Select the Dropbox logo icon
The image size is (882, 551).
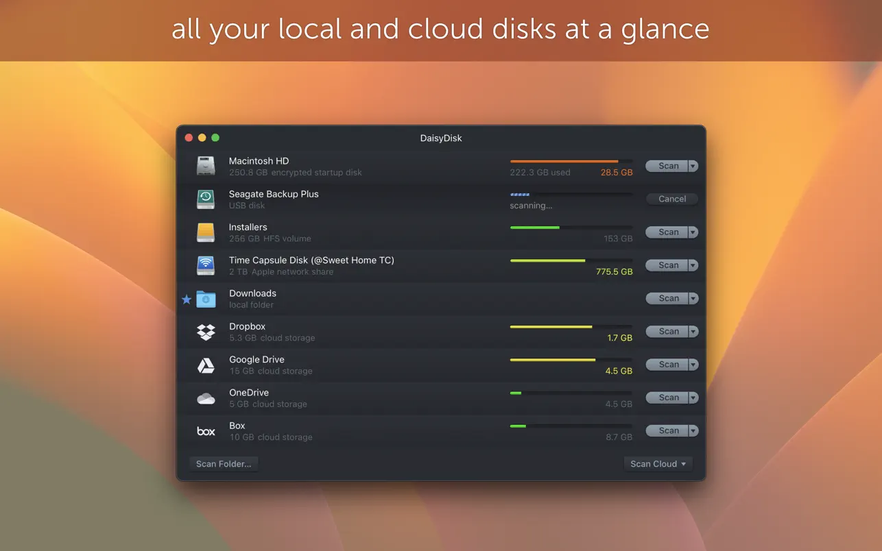tap(206, 332)
